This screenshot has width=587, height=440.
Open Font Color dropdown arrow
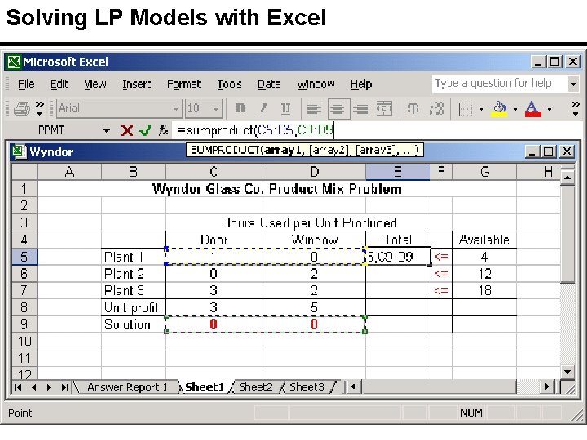(x=549, y=109)
